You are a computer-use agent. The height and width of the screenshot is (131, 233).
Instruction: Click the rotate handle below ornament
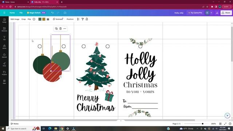(x=60, y=77)
